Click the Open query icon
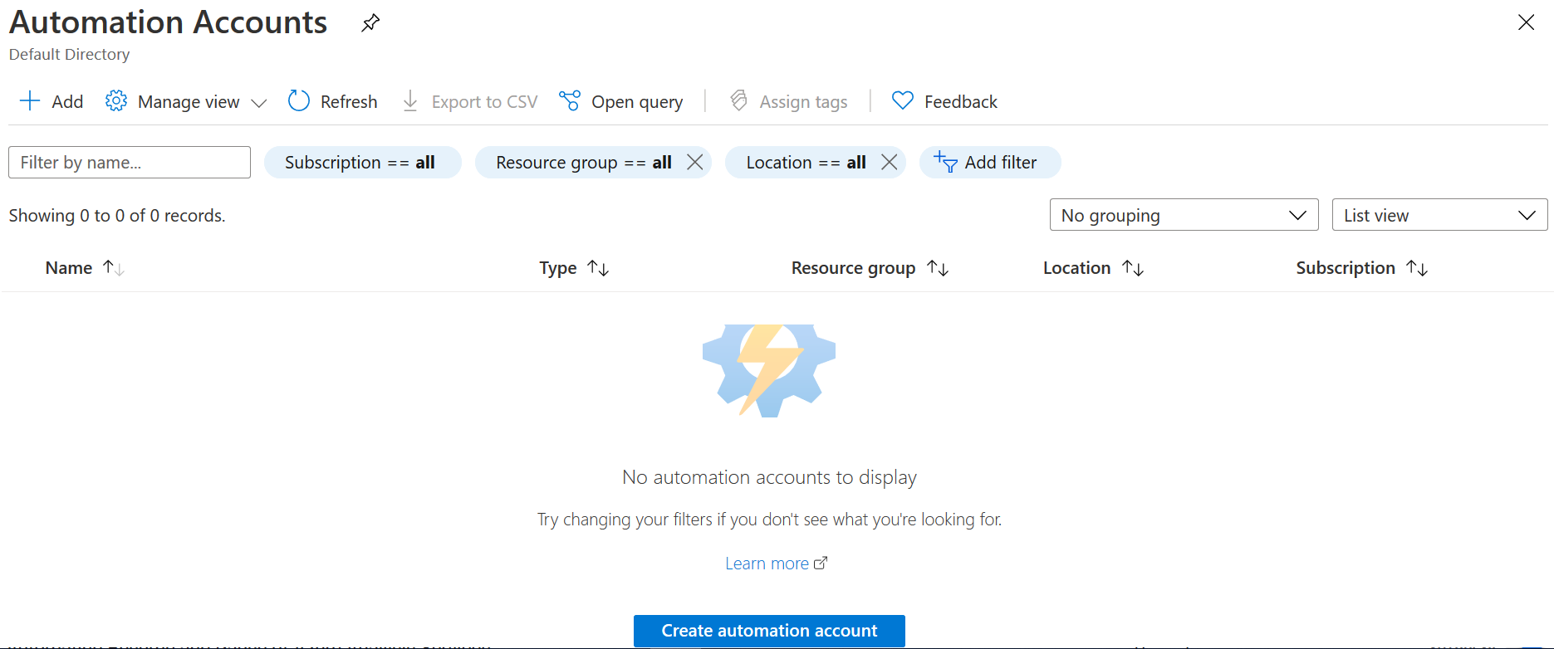The image size is (1554, 649). [570, 101]
